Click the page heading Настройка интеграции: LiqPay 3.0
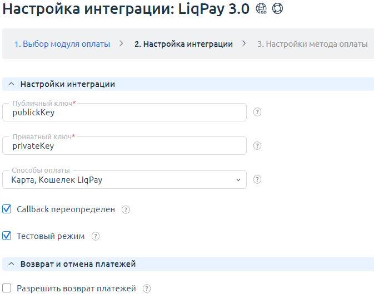The height and width of the screenshot is (298, 374). pos(127,10)
